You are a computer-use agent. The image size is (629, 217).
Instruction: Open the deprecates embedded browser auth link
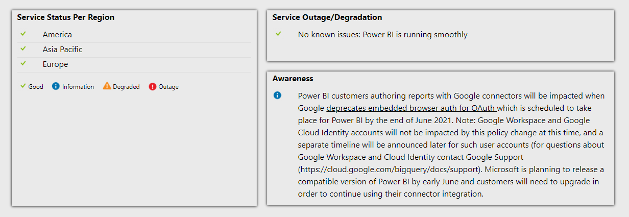(x=412, y=108)
